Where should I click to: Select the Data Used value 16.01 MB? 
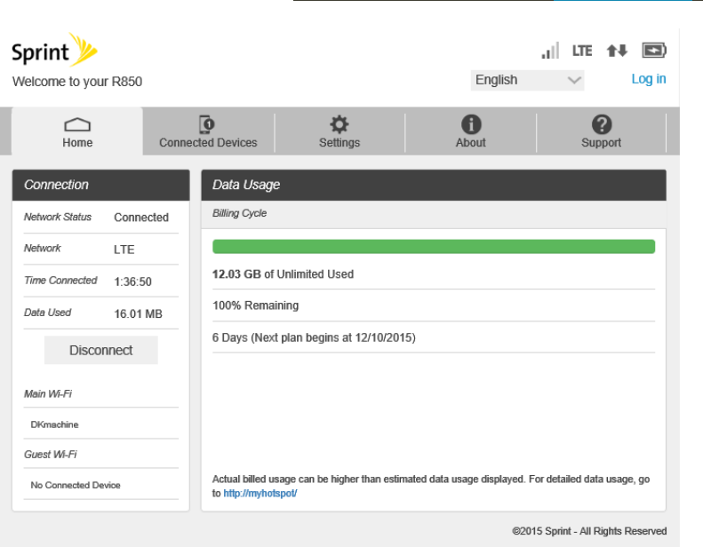click(138, 314)
